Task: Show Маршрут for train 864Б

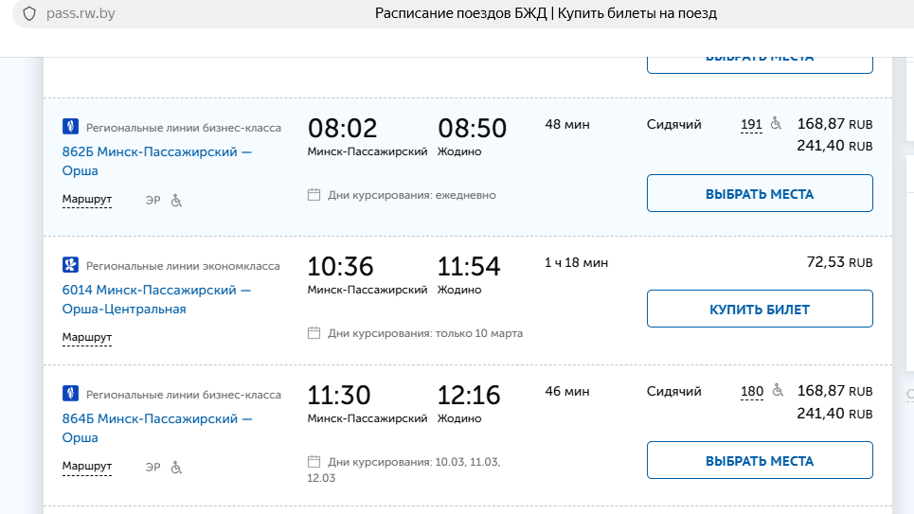Action: pos(87,467)
